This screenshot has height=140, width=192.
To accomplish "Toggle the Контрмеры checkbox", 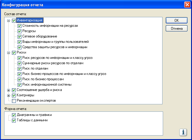I will tap(14, 95).
